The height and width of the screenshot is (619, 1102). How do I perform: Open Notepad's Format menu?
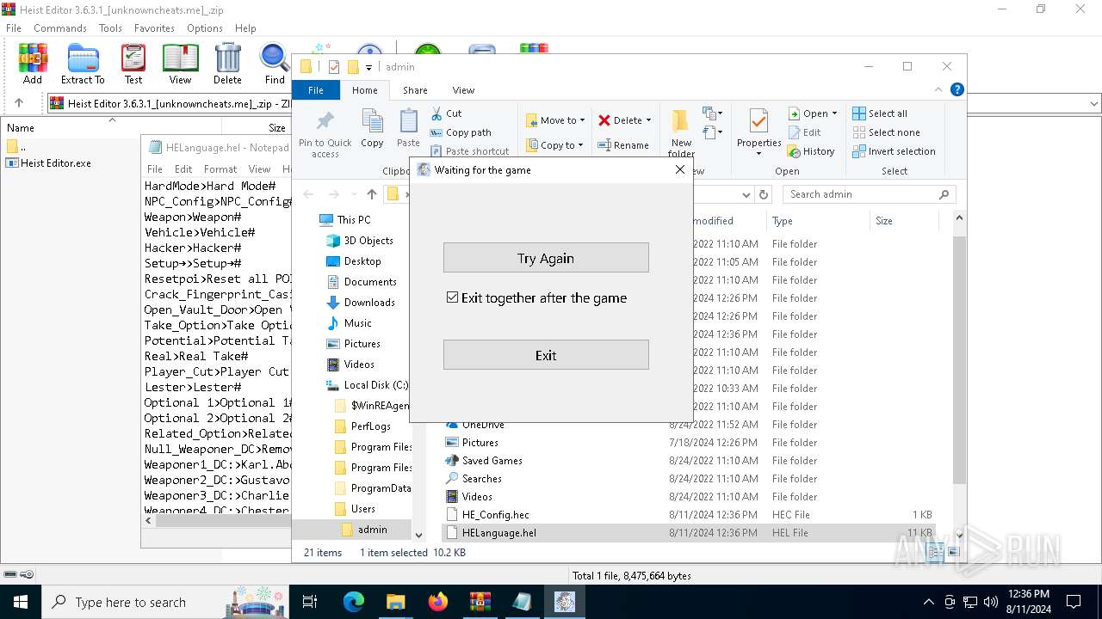point(220,169)
